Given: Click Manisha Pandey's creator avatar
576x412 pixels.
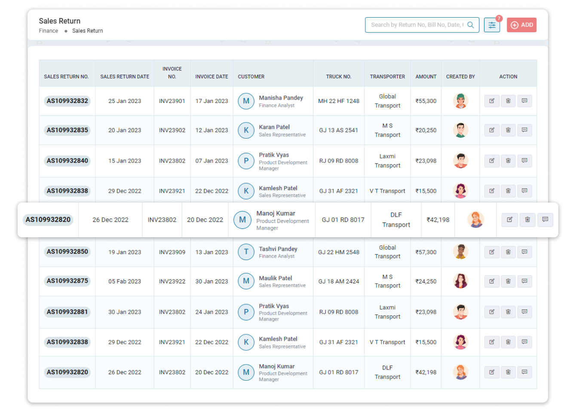Looking at the screenshot, I should [460, 101].
